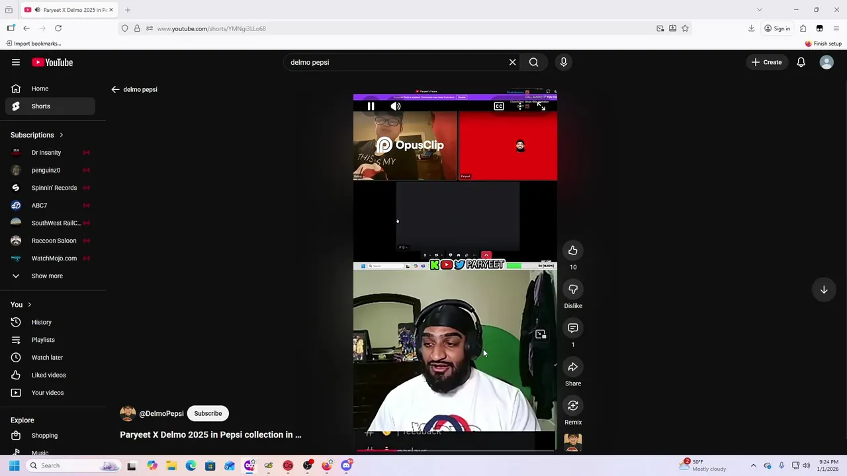Like this Short
The width and height of the screenshot is (847, 476).
(x=573, y=251)
